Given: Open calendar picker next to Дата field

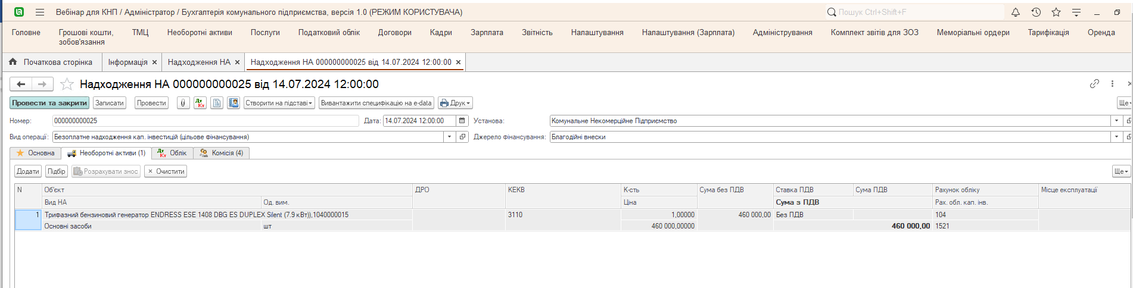Looking at the screenshot, I should tap(462, 121).
